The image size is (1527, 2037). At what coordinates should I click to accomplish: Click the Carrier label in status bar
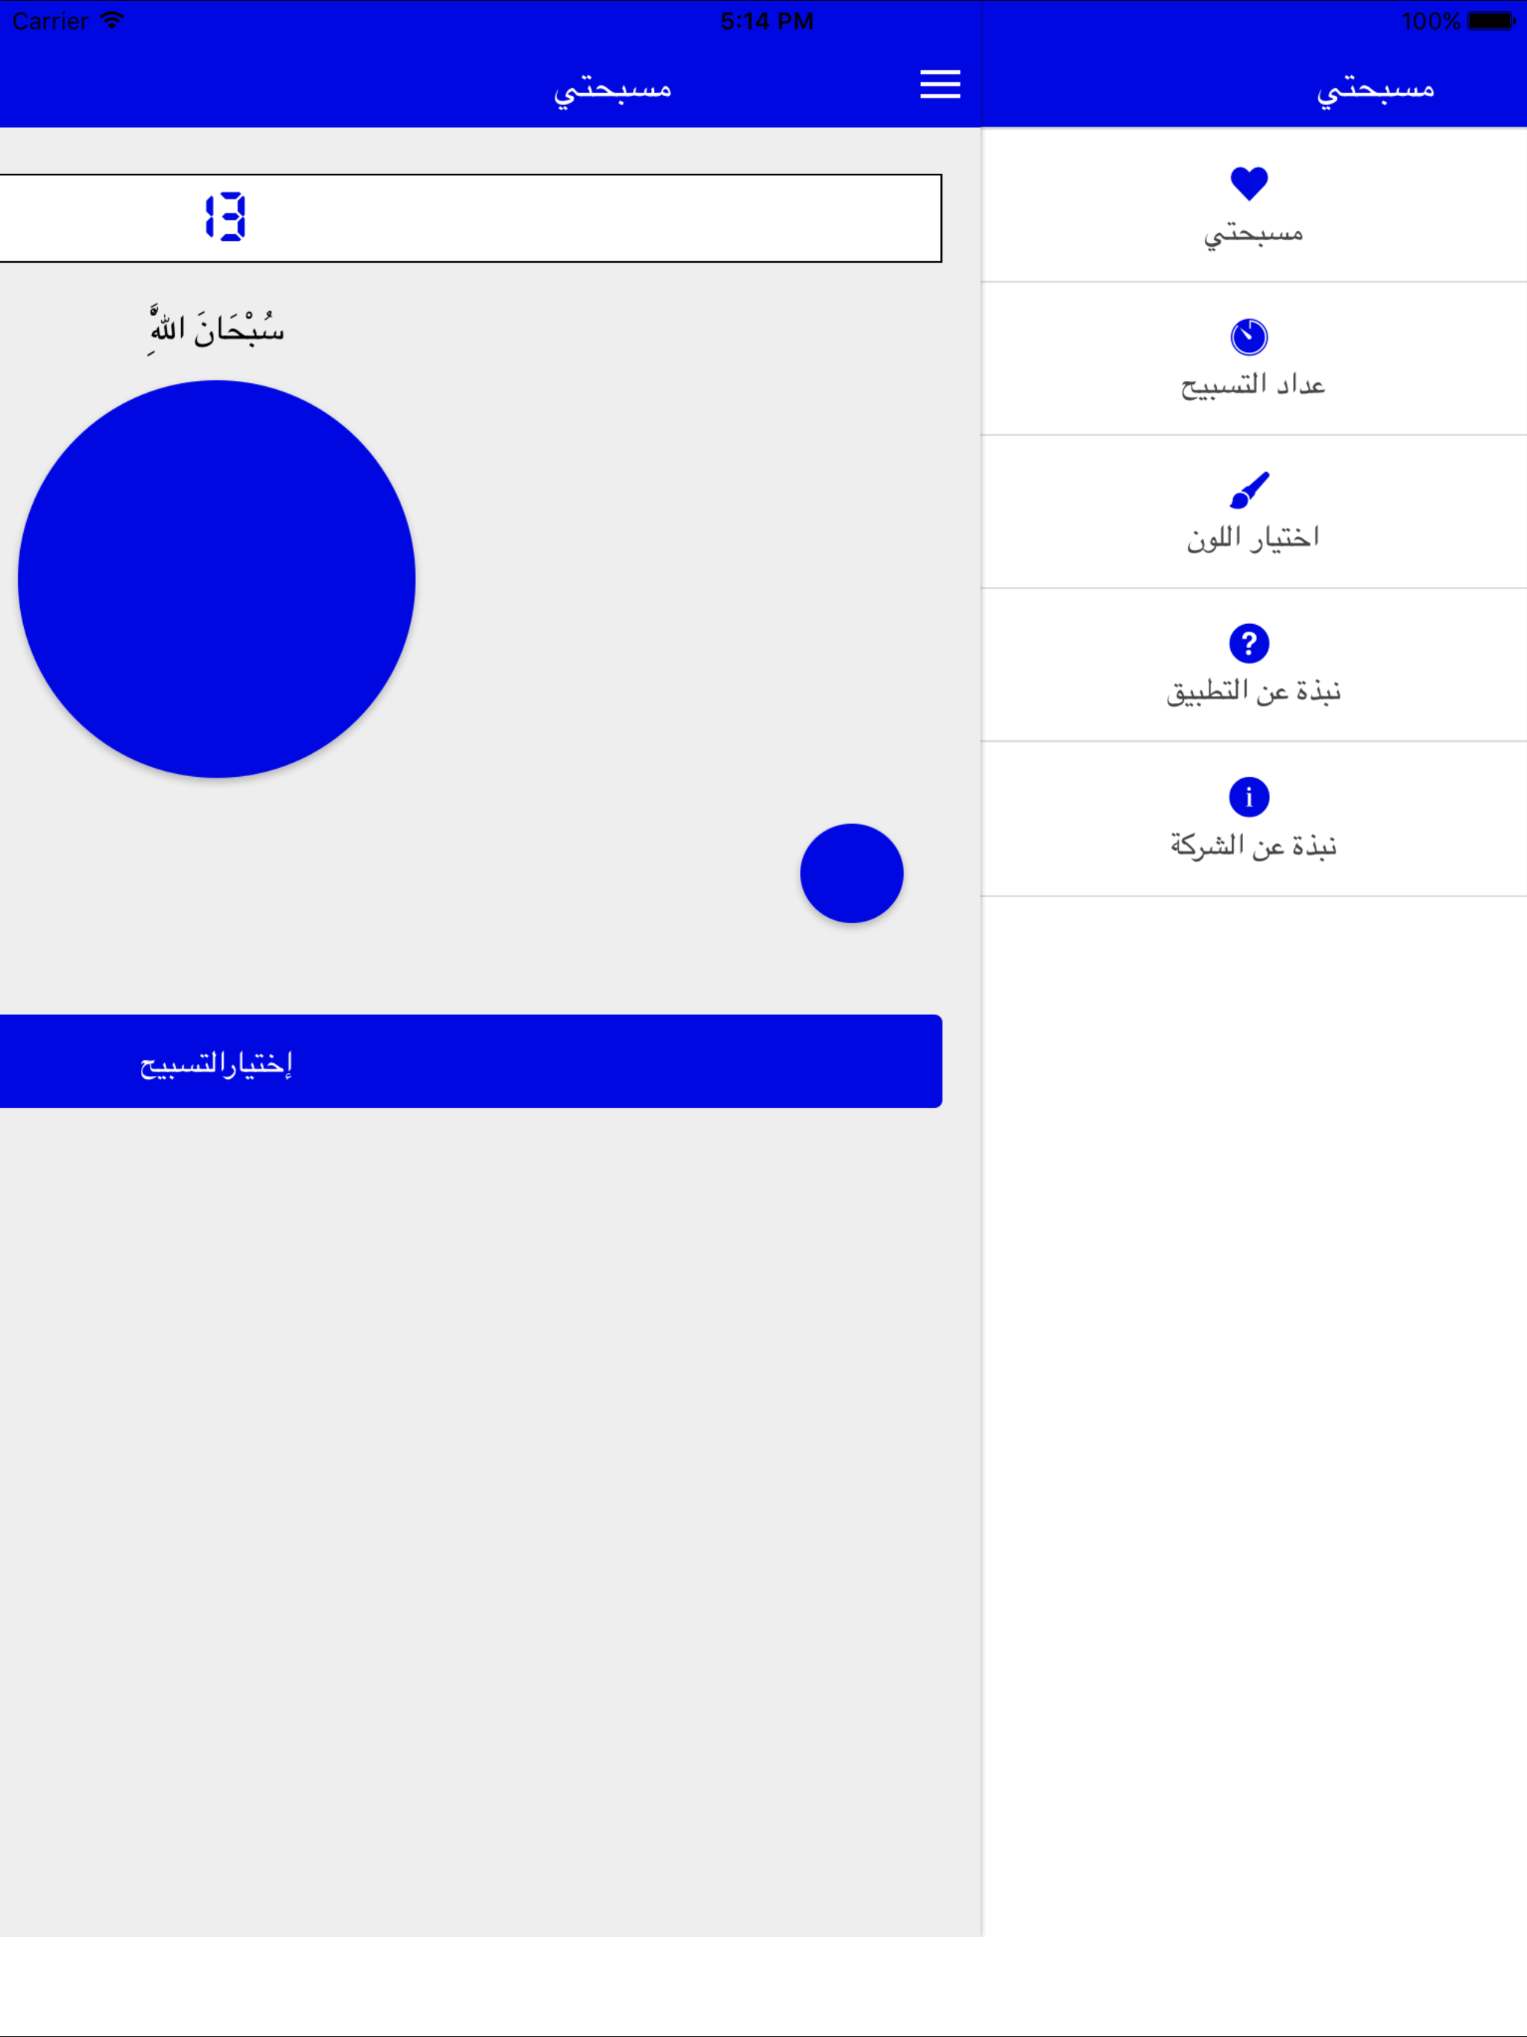click(50, 20)
